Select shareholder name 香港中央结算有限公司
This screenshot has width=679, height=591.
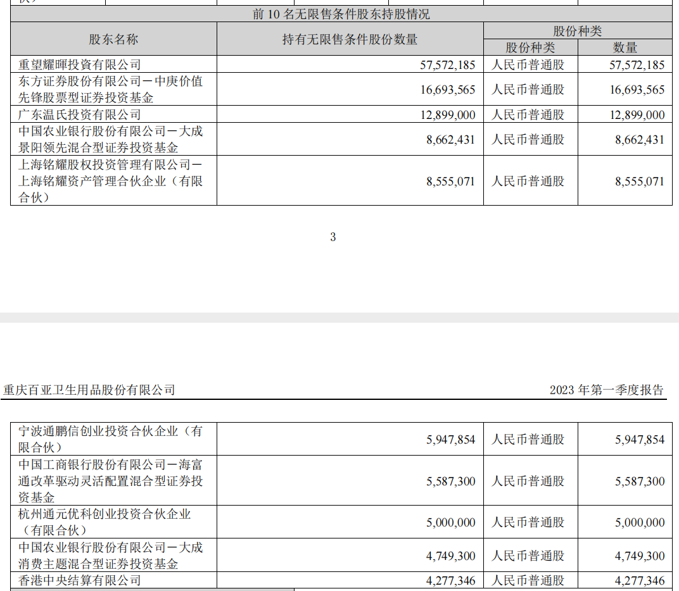pos(80,580)
